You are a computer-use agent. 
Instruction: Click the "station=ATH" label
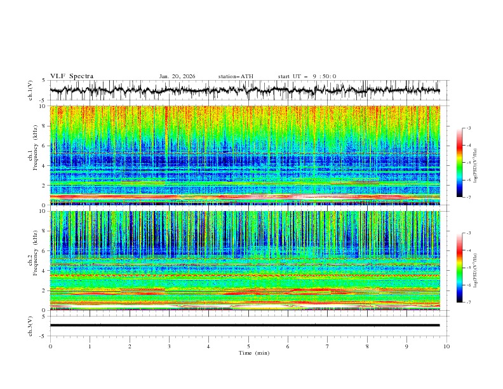(236, 76)
